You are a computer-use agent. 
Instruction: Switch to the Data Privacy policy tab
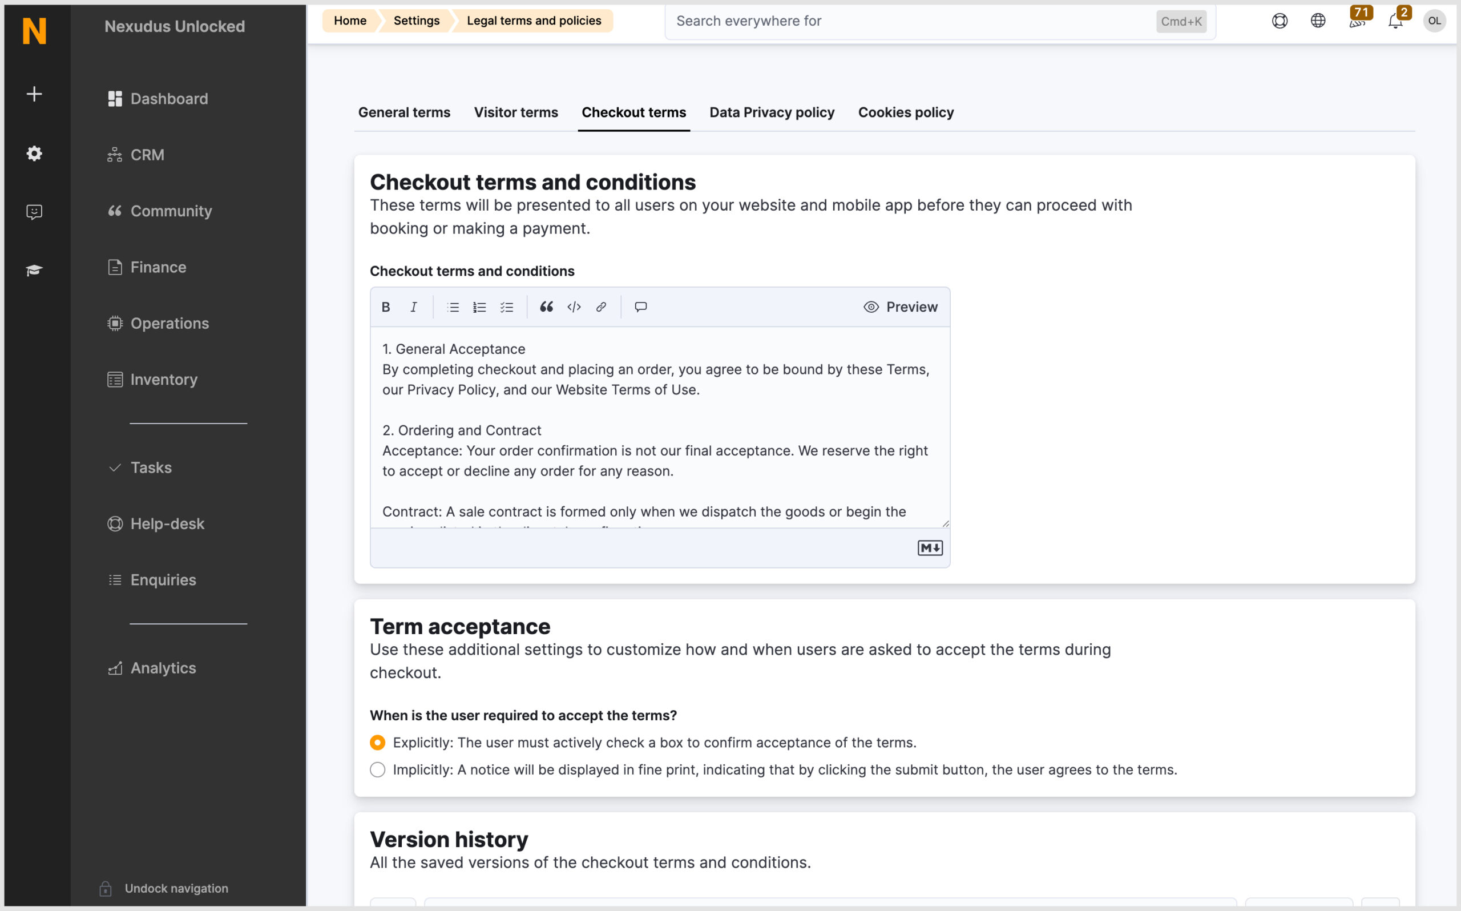[772, 112]
